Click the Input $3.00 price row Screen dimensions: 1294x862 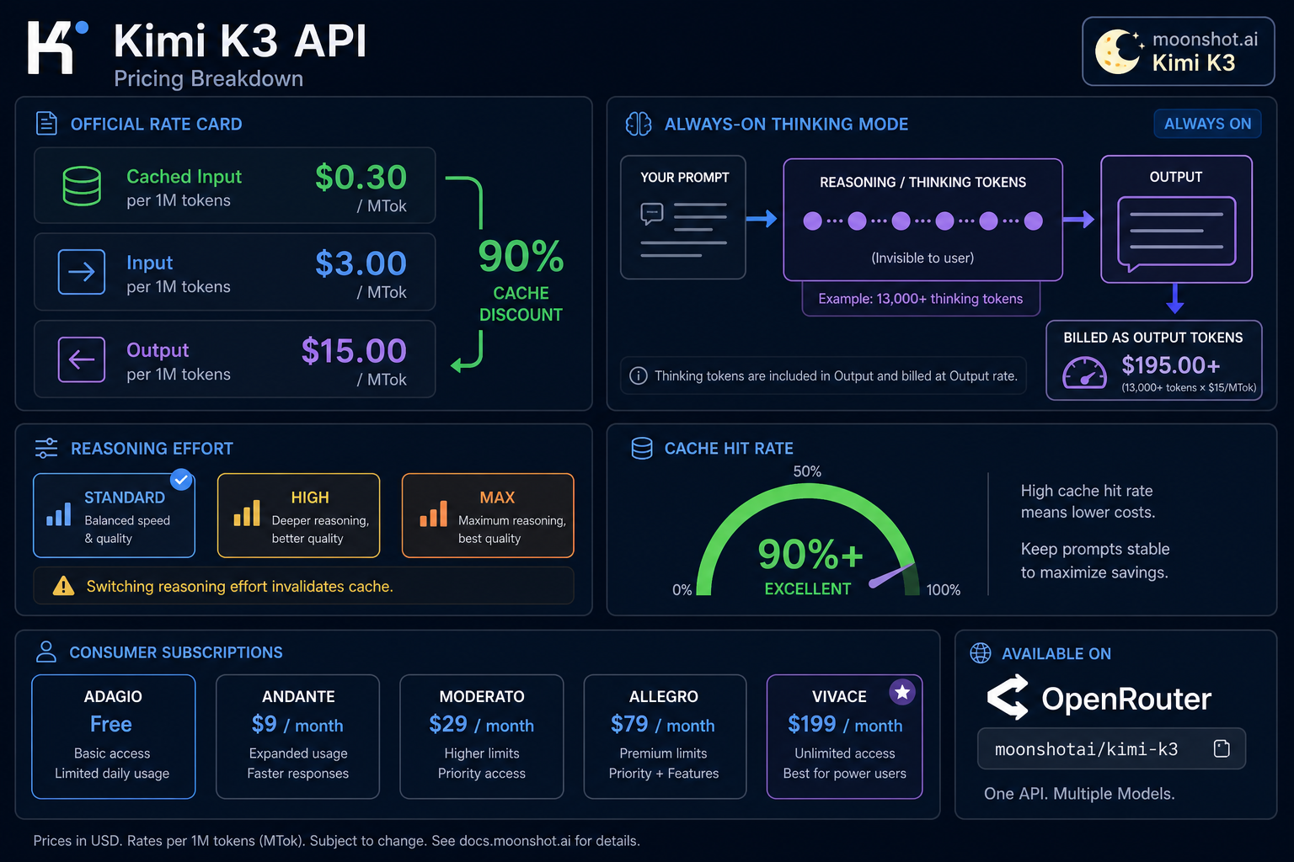pos(235,272)
